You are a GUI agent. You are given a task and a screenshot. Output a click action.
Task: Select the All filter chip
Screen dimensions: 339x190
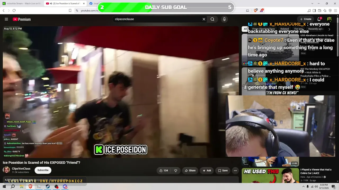point(245,29)
